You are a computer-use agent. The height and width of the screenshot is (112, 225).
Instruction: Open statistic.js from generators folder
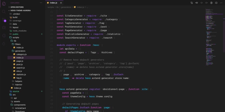click(21, 74)
